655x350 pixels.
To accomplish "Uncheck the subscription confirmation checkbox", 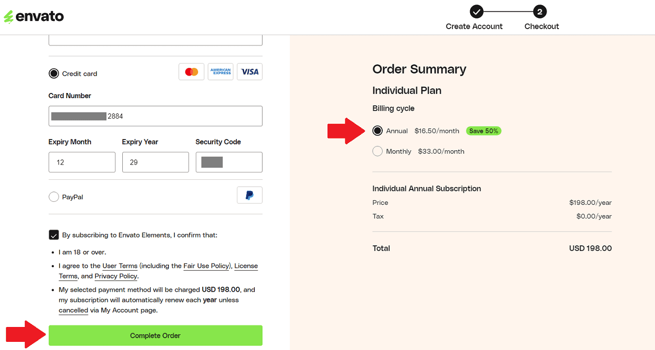I will tap(54, 235).
